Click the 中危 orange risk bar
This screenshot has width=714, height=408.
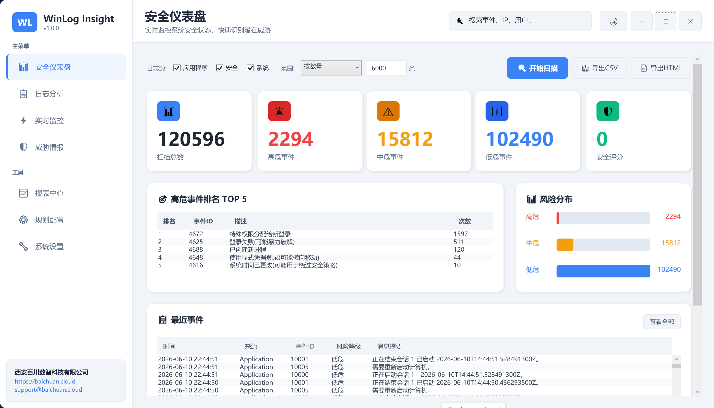coord(565,245)
